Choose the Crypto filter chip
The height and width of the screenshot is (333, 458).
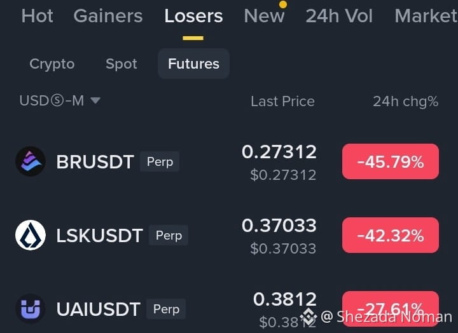(52, 64)
